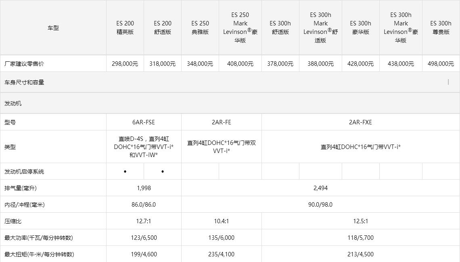Expand the 车身尺寸和容量 section
The height and width of the screenshot is (262, 460).
tap(230, 82)
